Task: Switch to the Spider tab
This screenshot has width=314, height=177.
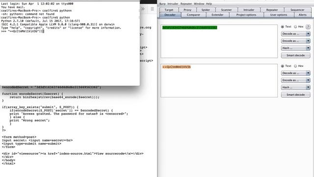Action: [206, 10]
